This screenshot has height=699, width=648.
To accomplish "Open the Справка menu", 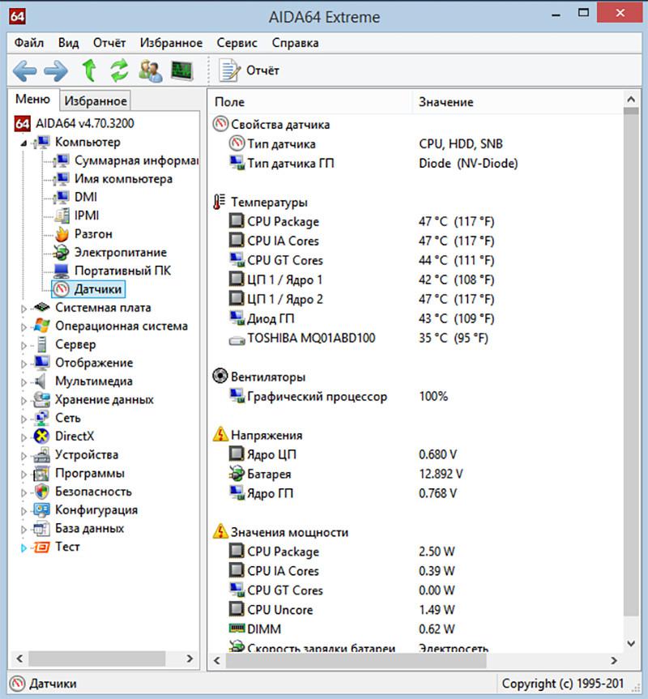I will click(x=295, y=43).
